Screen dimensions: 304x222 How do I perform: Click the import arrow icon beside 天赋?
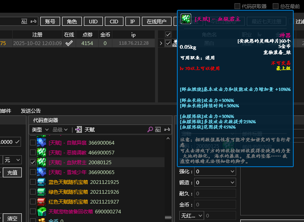coord(79,129)
